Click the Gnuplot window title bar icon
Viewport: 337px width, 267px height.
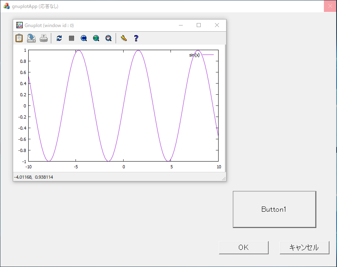tap(19, 25)
